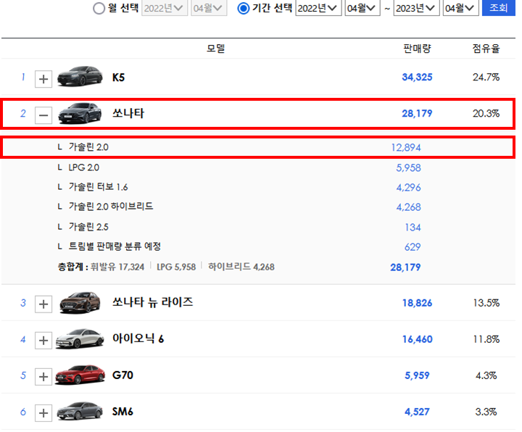
Task: Open the period end year 2023년 dropdown
Action: (416, 8)
